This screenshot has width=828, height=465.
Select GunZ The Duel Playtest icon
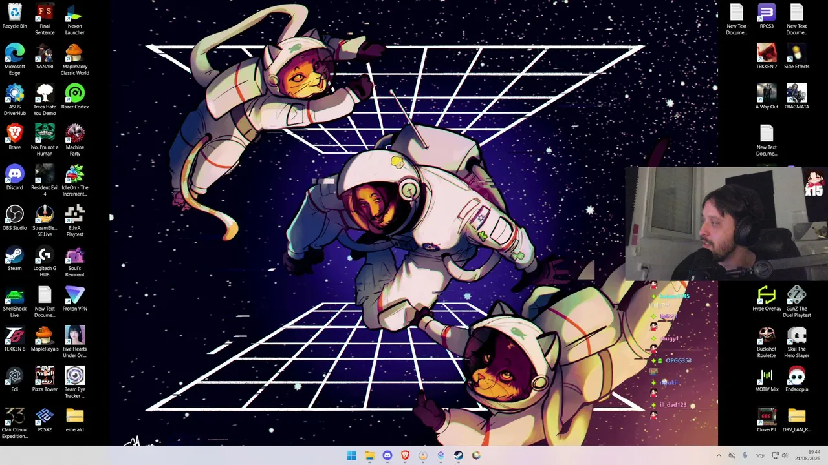[796, 302]
